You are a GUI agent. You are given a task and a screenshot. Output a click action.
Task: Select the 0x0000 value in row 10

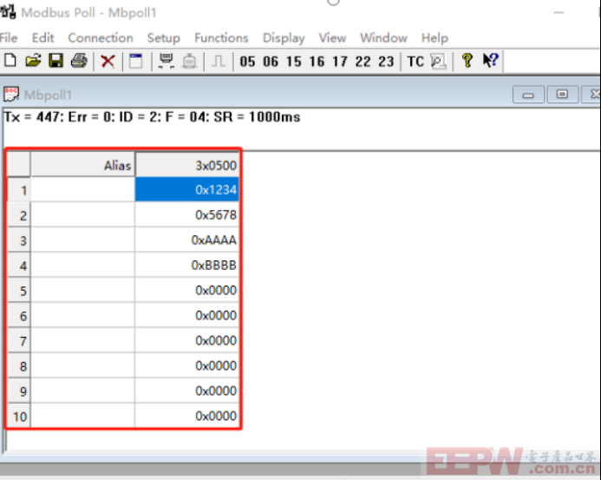(187, 416)
